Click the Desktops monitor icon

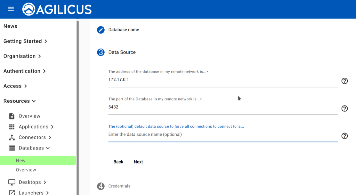pyautogui.click(x=12, y=182)
